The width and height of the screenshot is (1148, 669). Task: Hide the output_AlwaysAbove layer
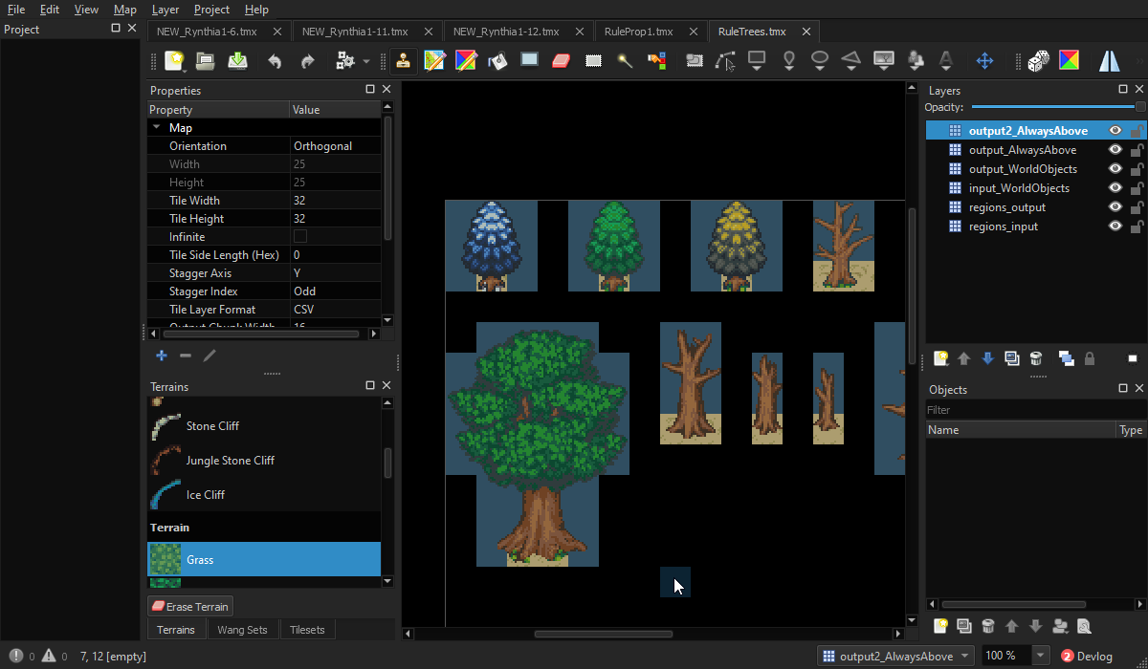pos(1115,150)
